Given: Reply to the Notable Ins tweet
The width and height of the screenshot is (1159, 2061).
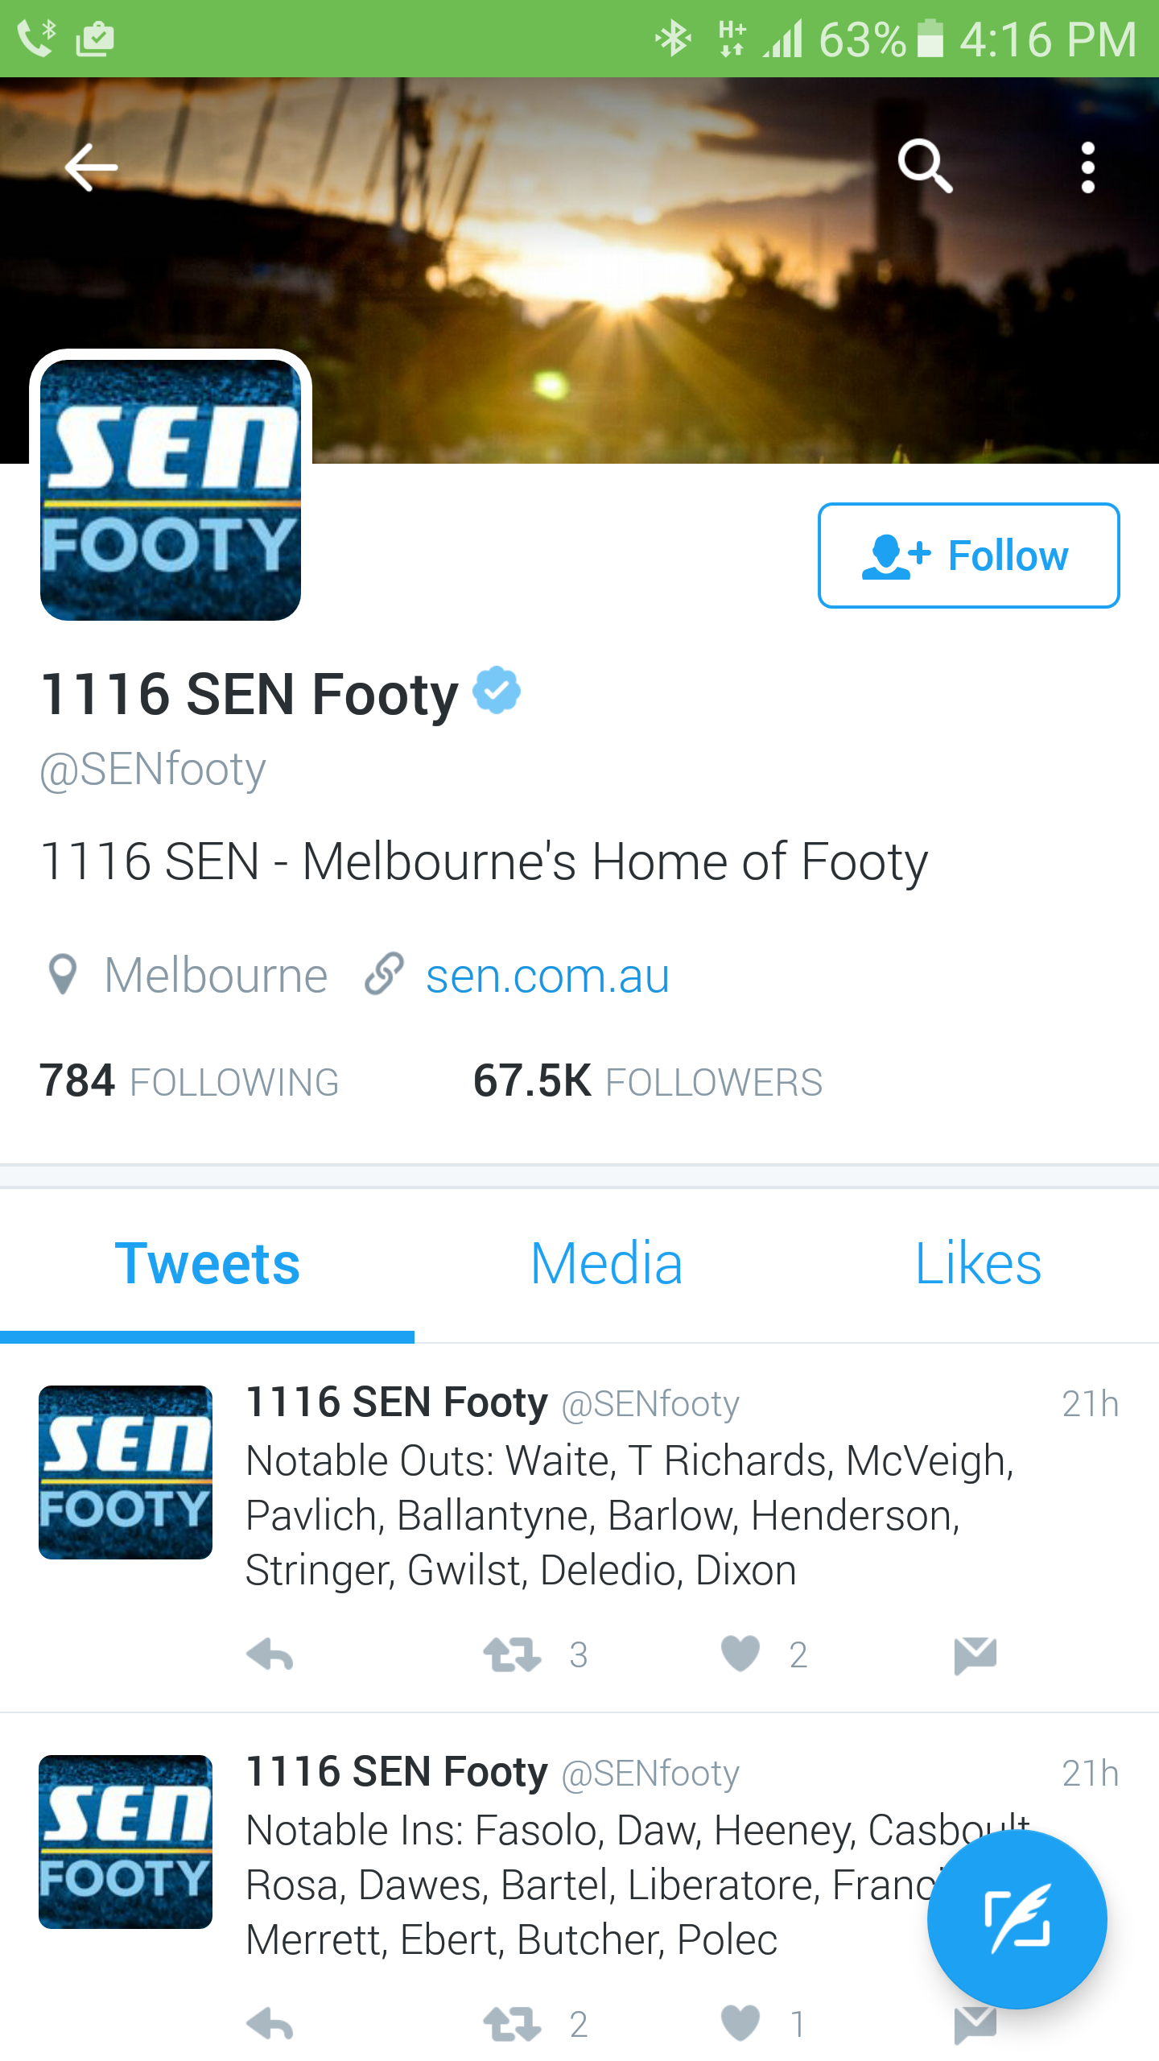Looking at the screenshot, I should pyautogui.click(x=270, y=2024).
